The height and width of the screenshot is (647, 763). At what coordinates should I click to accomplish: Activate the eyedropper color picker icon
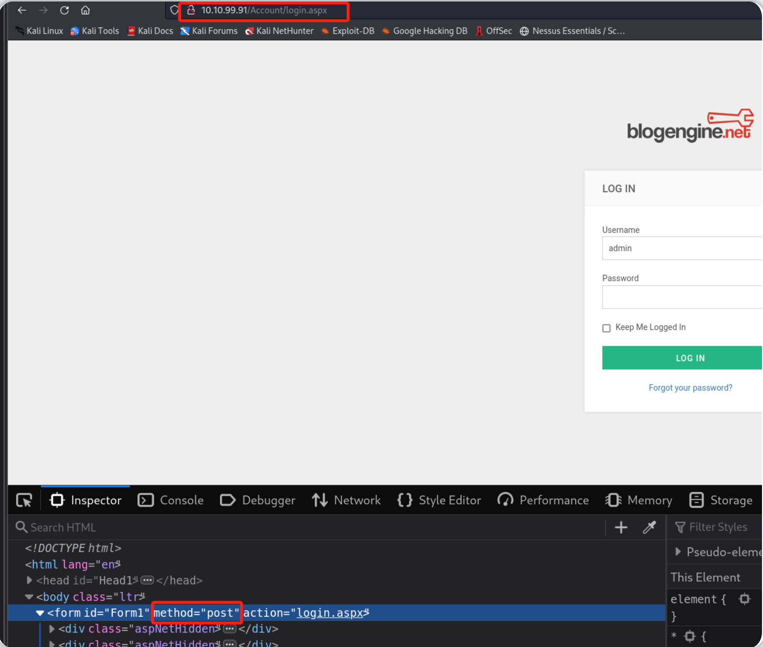pyautogui.click(x=649, y=527)
